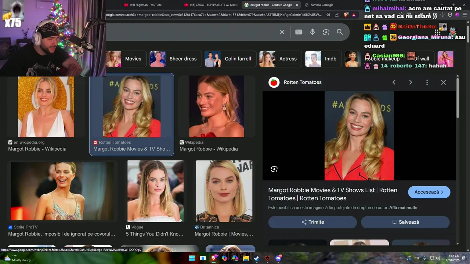This screenshot has width=470, height=264.
Task: Click the Salvează save button
Action: [x=405, y=222]
